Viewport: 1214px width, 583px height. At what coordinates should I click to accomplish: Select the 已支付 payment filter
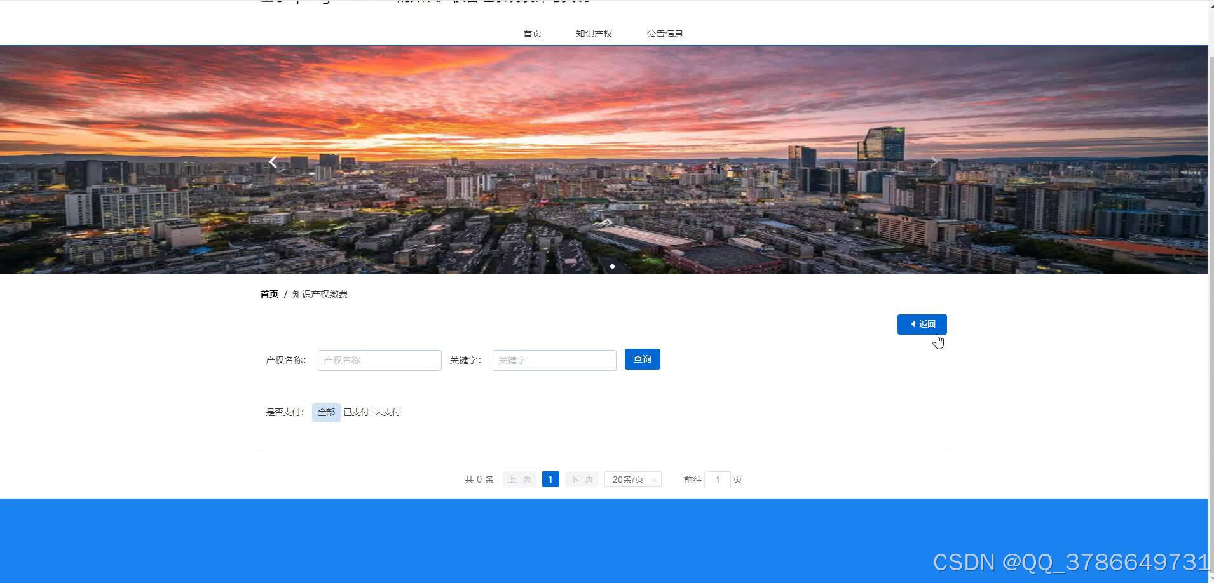(356, 412)
